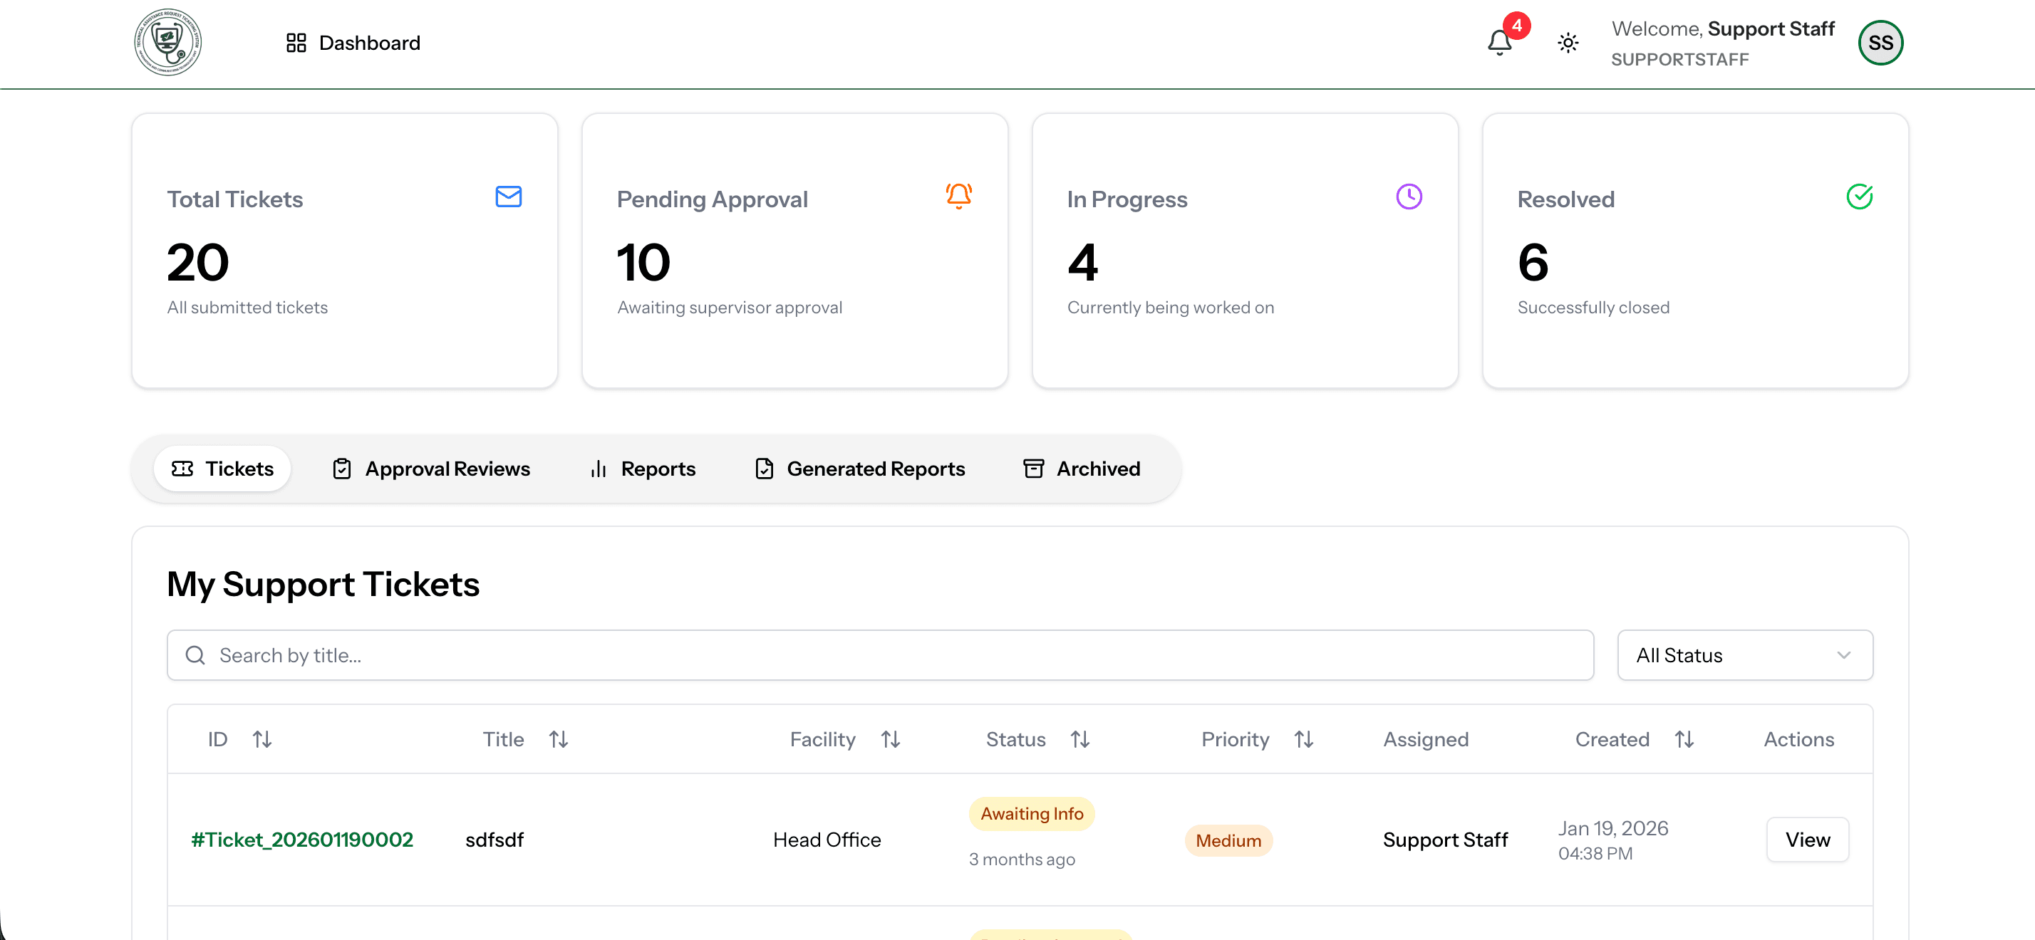
Task: Click the document icon in Generated Reports
Action: point(765,469)
